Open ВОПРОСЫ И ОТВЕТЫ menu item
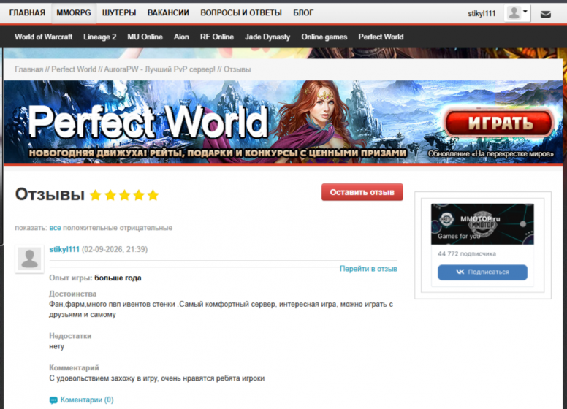This screenshot has width=567, height=409. 241,13
